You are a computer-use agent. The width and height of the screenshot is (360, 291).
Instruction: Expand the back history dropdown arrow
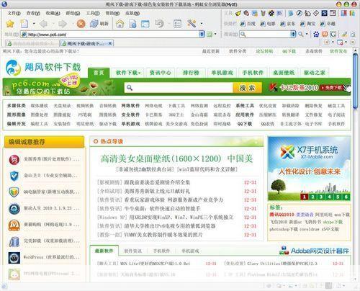coord(53,24)
